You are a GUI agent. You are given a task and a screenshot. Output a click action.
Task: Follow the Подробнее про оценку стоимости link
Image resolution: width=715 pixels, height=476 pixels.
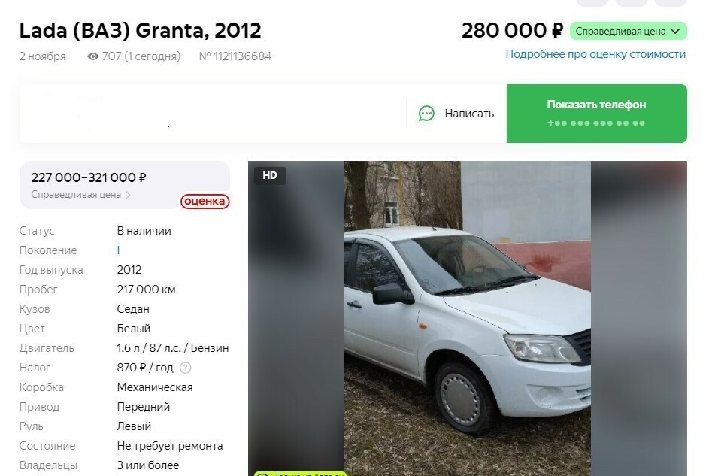pos(595,54)
